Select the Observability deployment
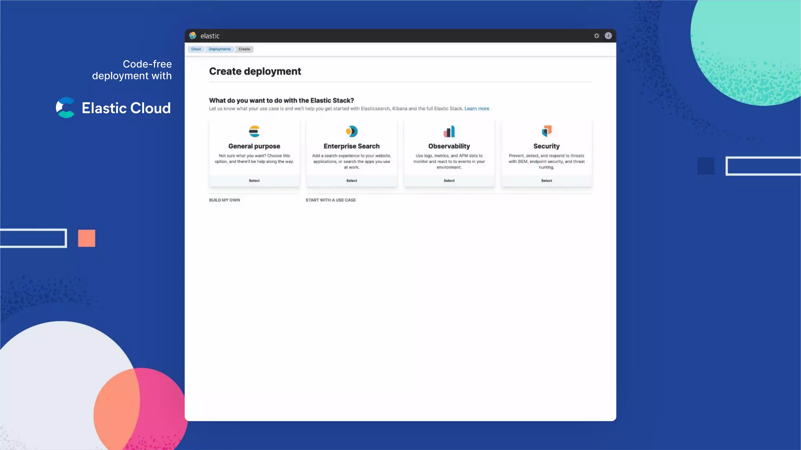This screenshot has height=450, width=801. pyautogui.click(x=449, y=180)
